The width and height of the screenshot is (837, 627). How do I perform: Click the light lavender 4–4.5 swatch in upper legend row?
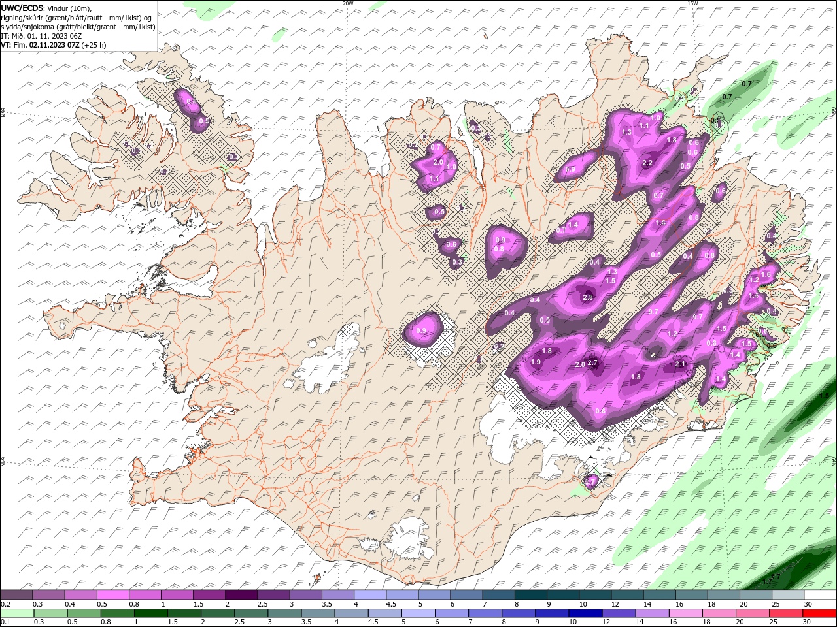(369, 595)
